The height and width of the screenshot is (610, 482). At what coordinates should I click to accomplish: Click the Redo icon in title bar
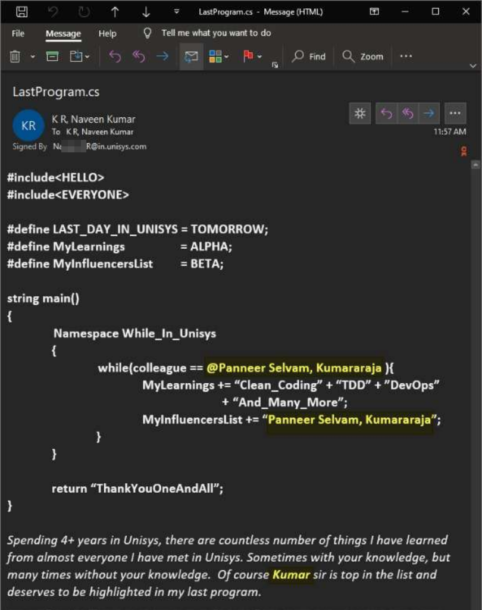coord(84,12)
